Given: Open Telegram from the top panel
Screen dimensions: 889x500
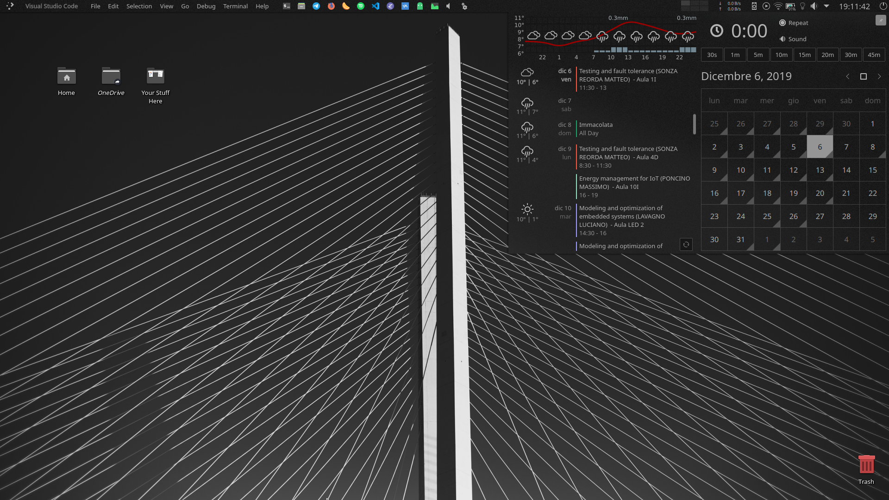Looking at the screenshot, I should tap(316, 6).
